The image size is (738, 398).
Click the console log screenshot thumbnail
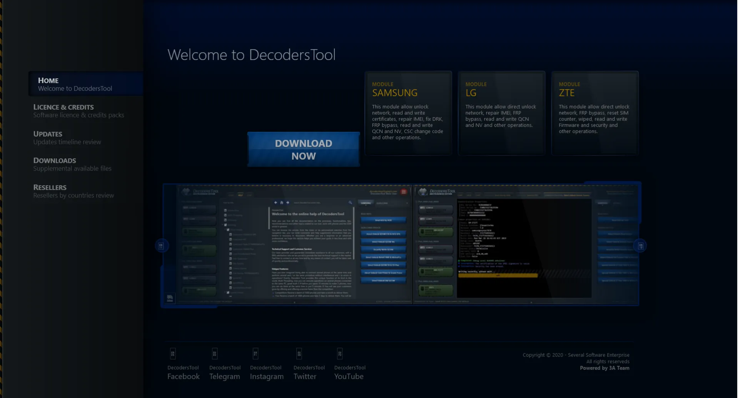[x=526, y=245]
